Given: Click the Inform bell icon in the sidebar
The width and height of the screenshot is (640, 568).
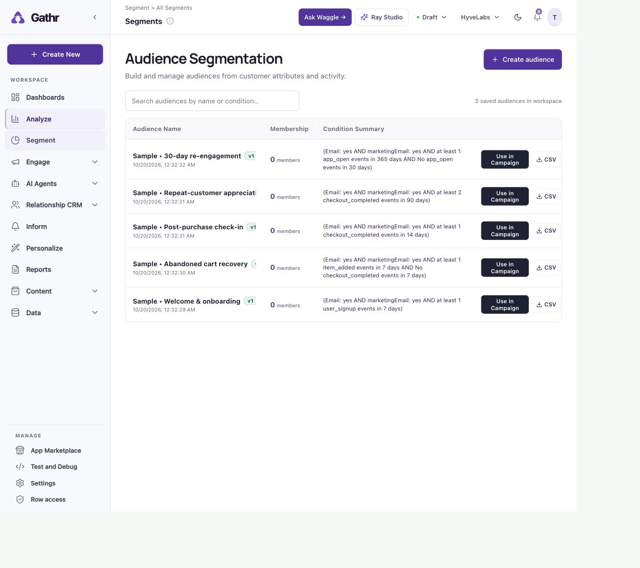Looking at the screenshot, I should click(15, 227).
